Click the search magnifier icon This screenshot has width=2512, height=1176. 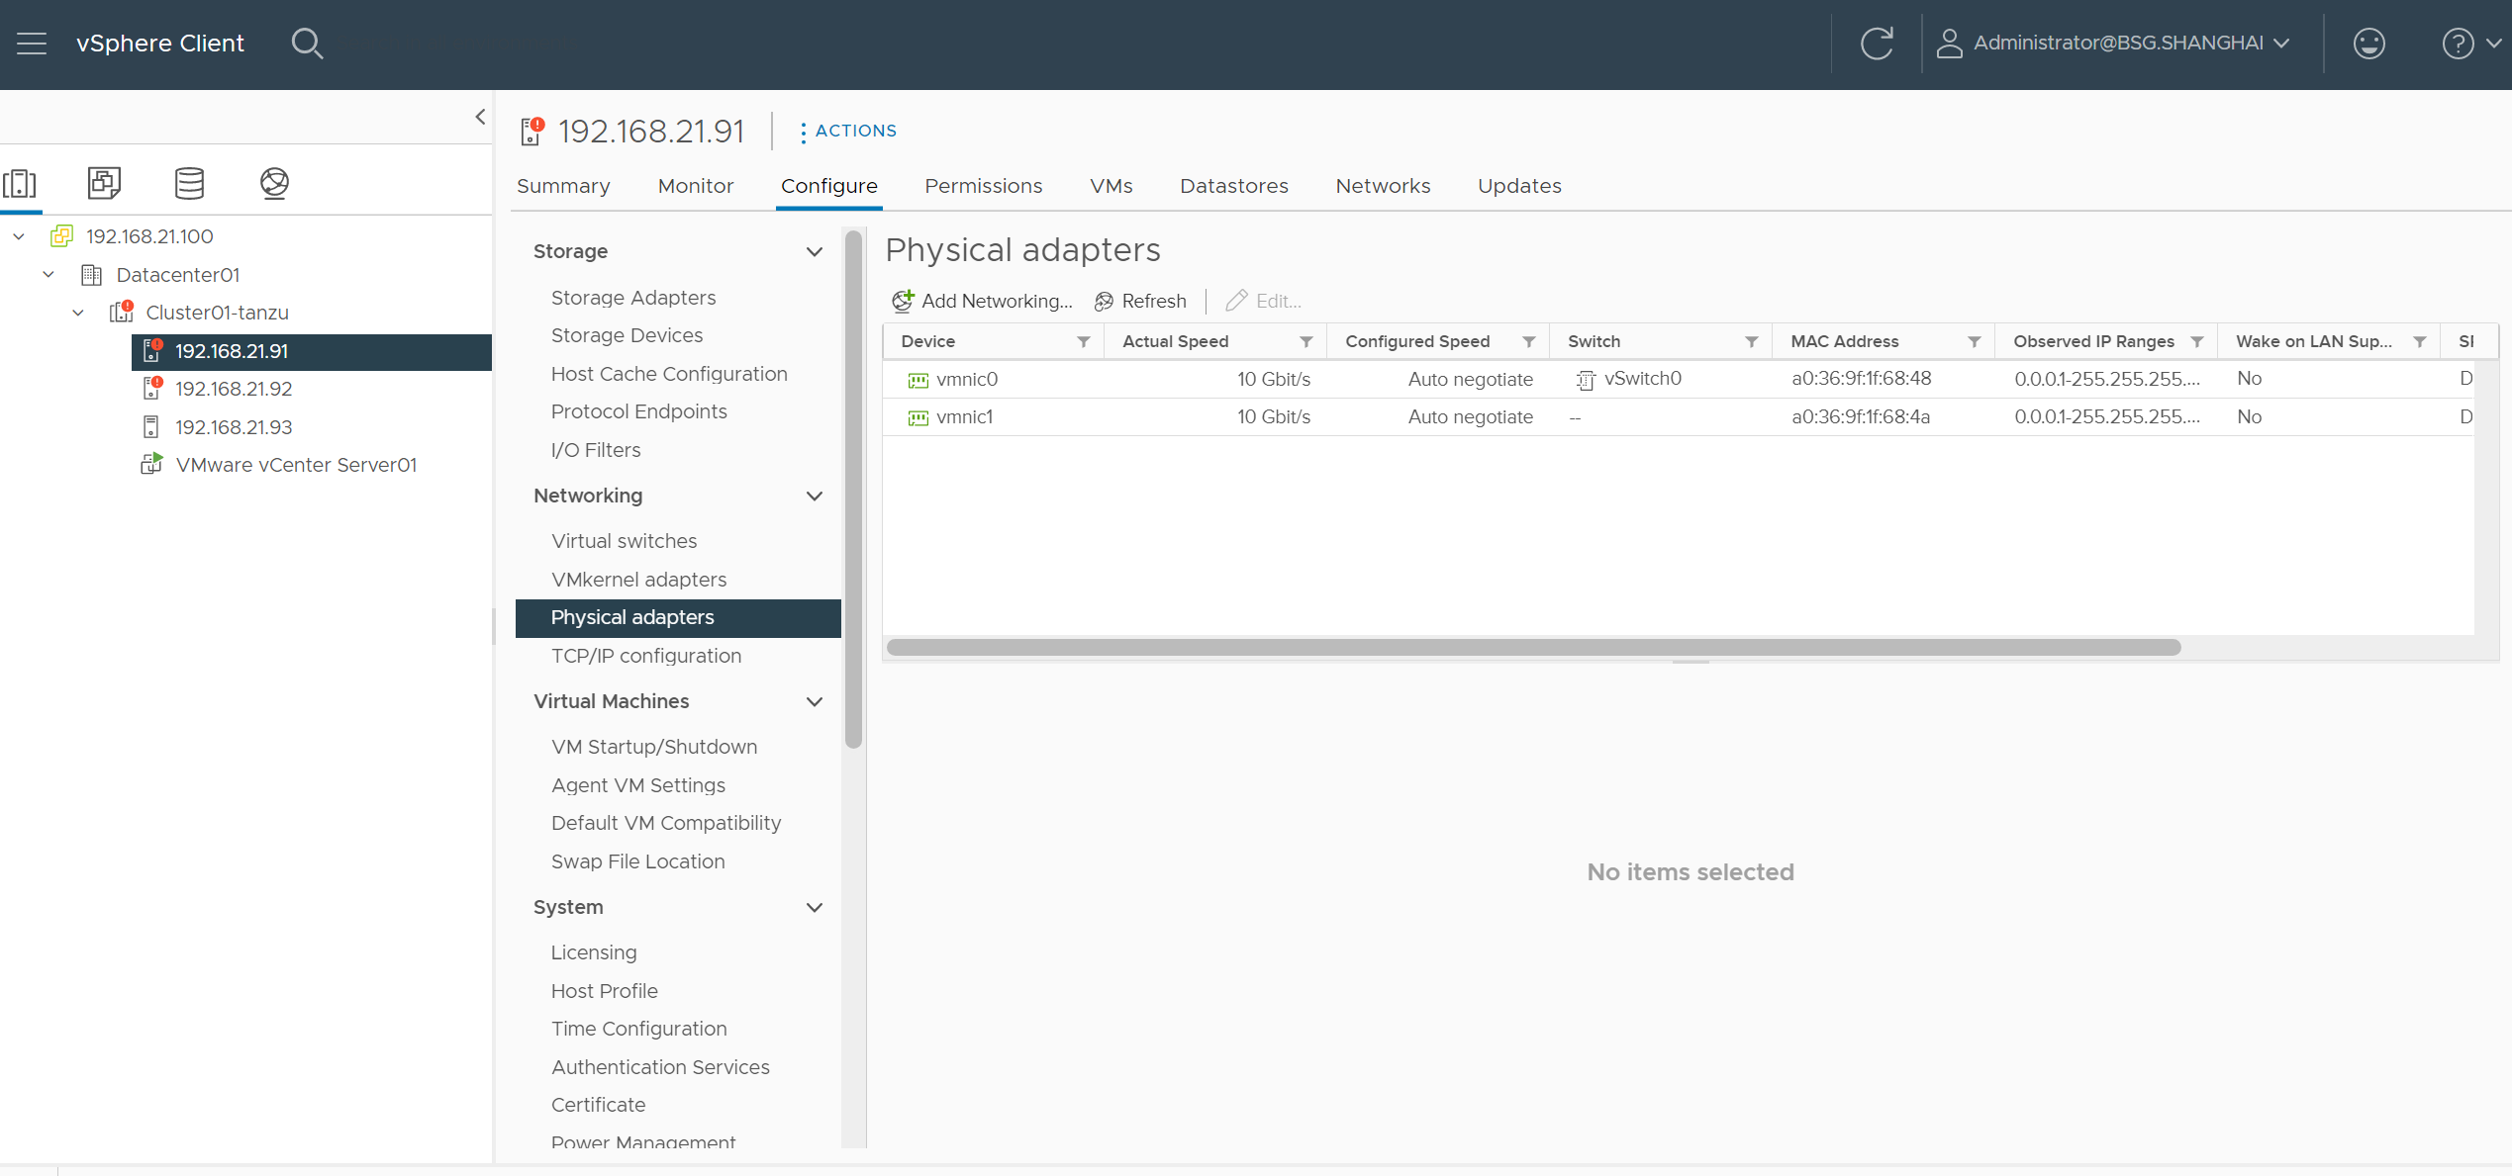(x=307, y=44)
